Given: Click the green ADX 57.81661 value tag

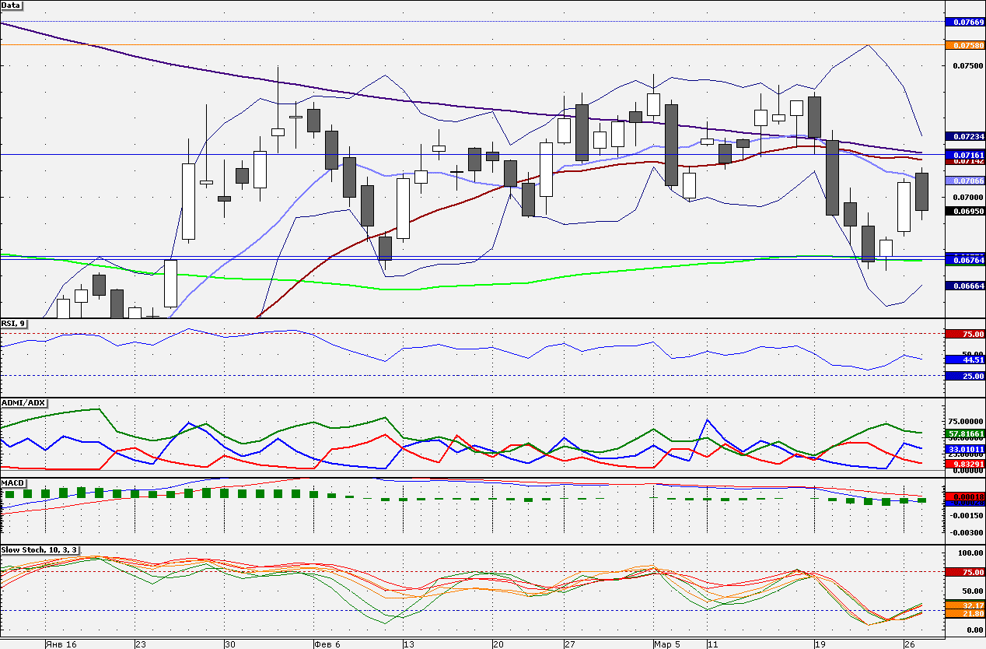Looking at the screenshot, I should click(x=965, y=433).
